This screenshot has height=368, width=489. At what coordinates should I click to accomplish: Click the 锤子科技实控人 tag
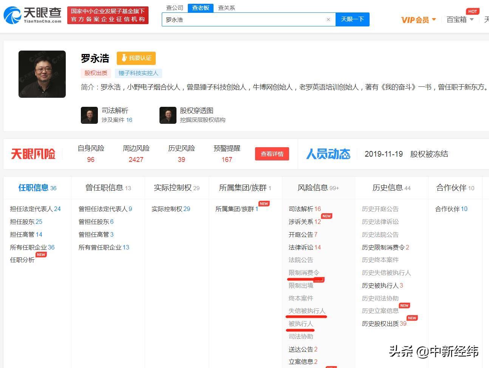click(x=138, y=73)
